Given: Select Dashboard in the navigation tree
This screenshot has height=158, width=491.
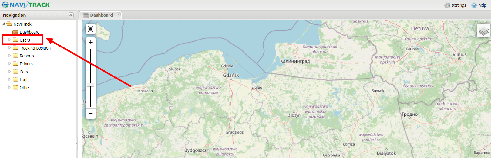Looking at the screenshot, I should point(29,32).
